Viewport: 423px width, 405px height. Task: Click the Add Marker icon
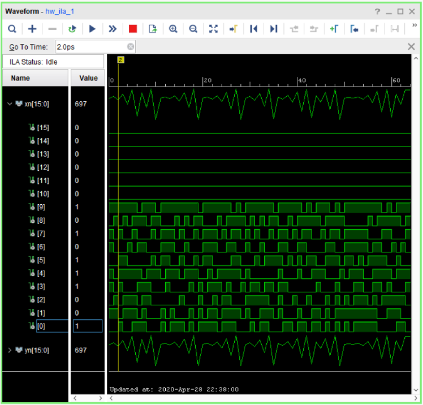334,29
